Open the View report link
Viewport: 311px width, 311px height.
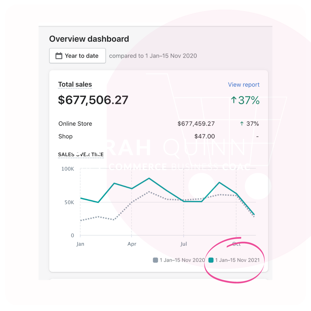coord(244,85)
